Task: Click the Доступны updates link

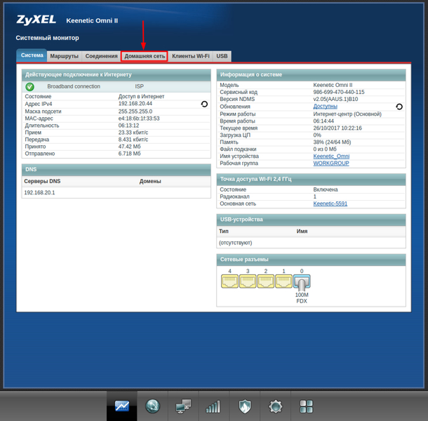Action: coord(325,106)
